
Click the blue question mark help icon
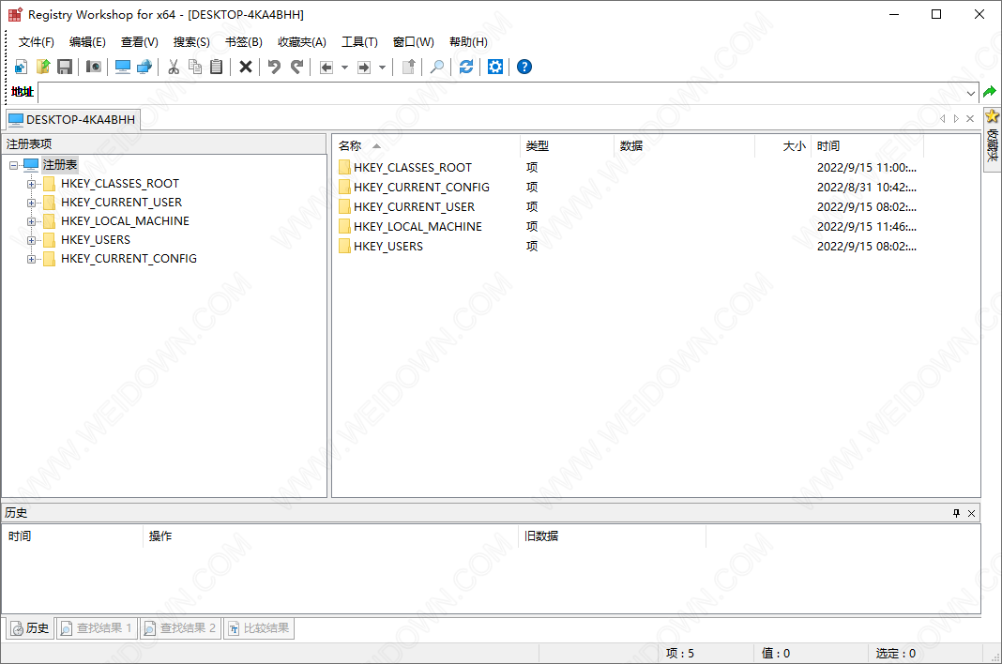(524, 67)
